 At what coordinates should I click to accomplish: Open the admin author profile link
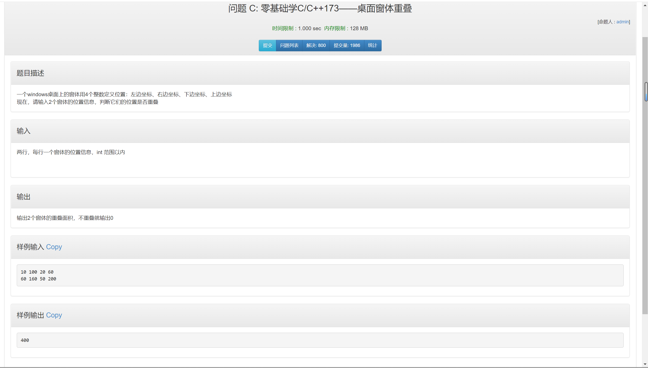tap(622, 22)
